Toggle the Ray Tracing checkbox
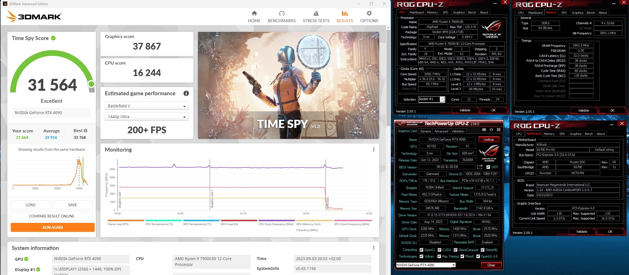Screen dimensions: 629x275 tap(439, 256)
